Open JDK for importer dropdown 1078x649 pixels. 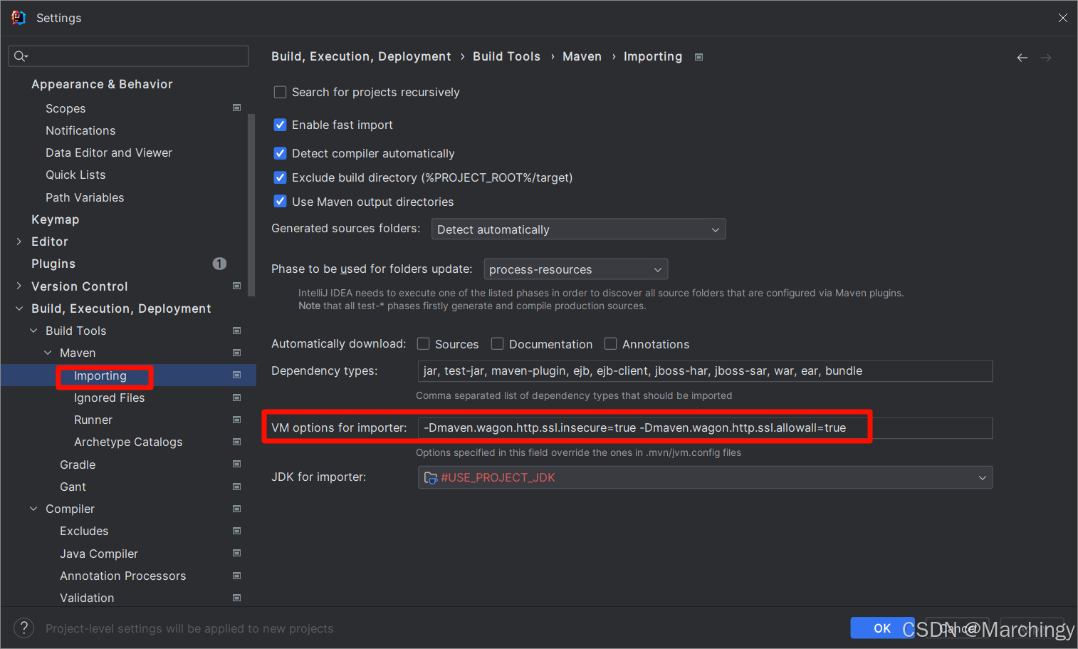706,477
